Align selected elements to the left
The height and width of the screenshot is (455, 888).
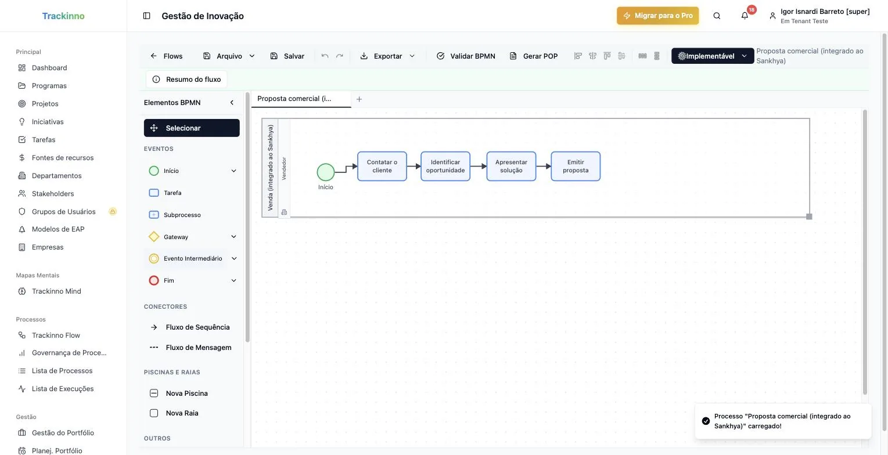(x=578, y=56)
